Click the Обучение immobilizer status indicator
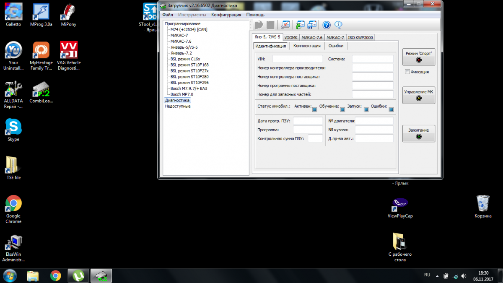The image size is (503, 283). pos(342,110)
